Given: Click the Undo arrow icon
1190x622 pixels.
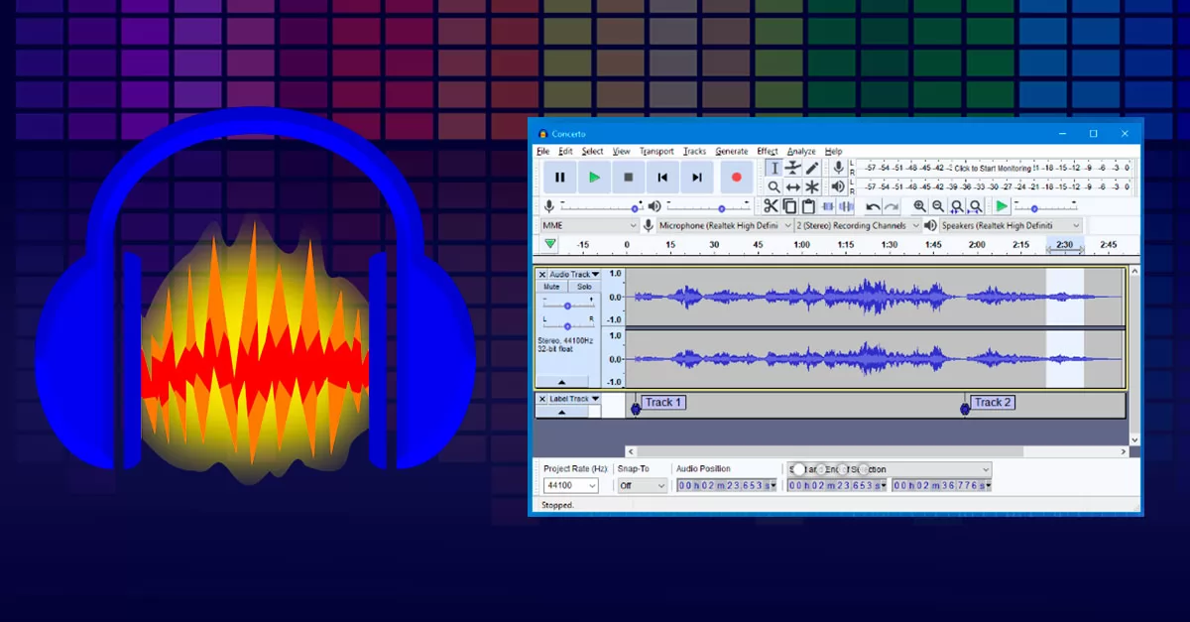Looking at the screenshot, I should coord(873,206).
